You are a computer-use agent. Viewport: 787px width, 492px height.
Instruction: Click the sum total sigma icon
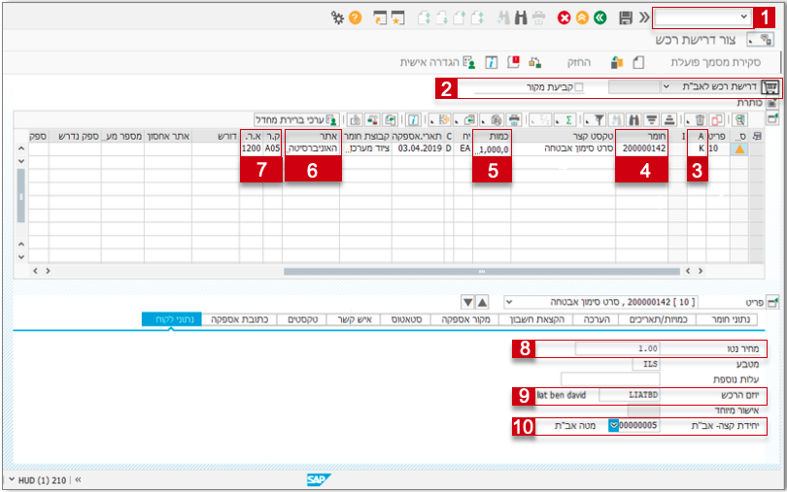(568, 120)
